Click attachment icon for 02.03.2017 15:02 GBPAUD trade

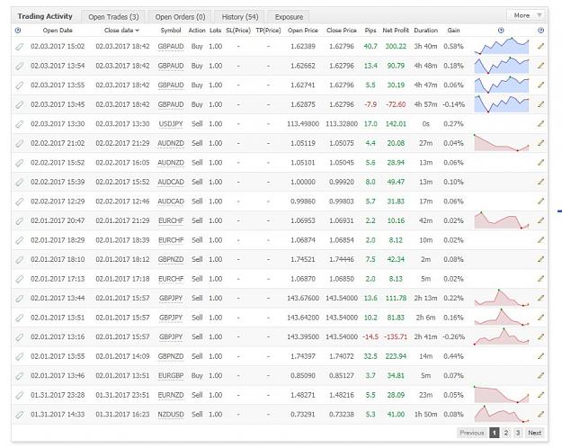click(20, 47)
